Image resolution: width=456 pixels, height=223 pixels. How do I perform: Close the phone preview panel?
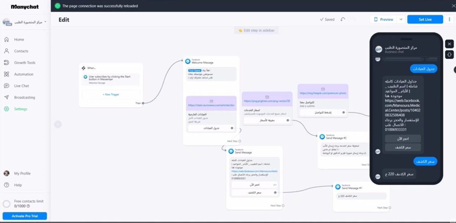click(449, 44)
